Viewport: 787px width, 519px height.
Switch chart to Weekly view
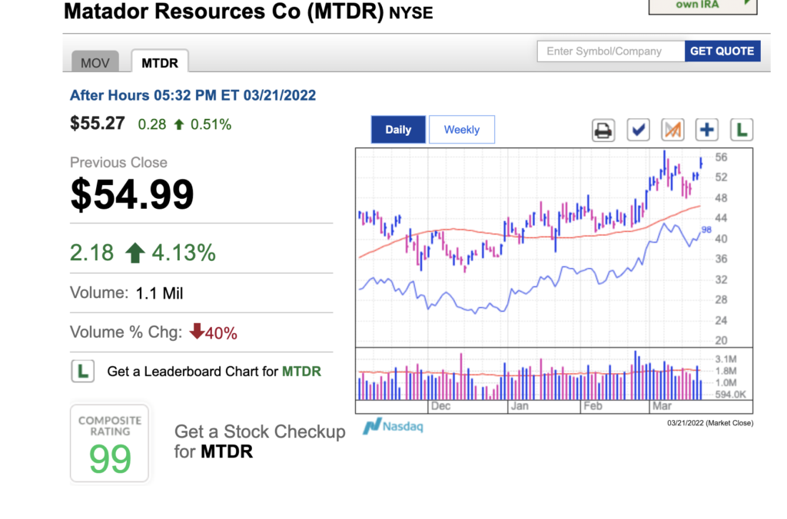tap(462, 130)
